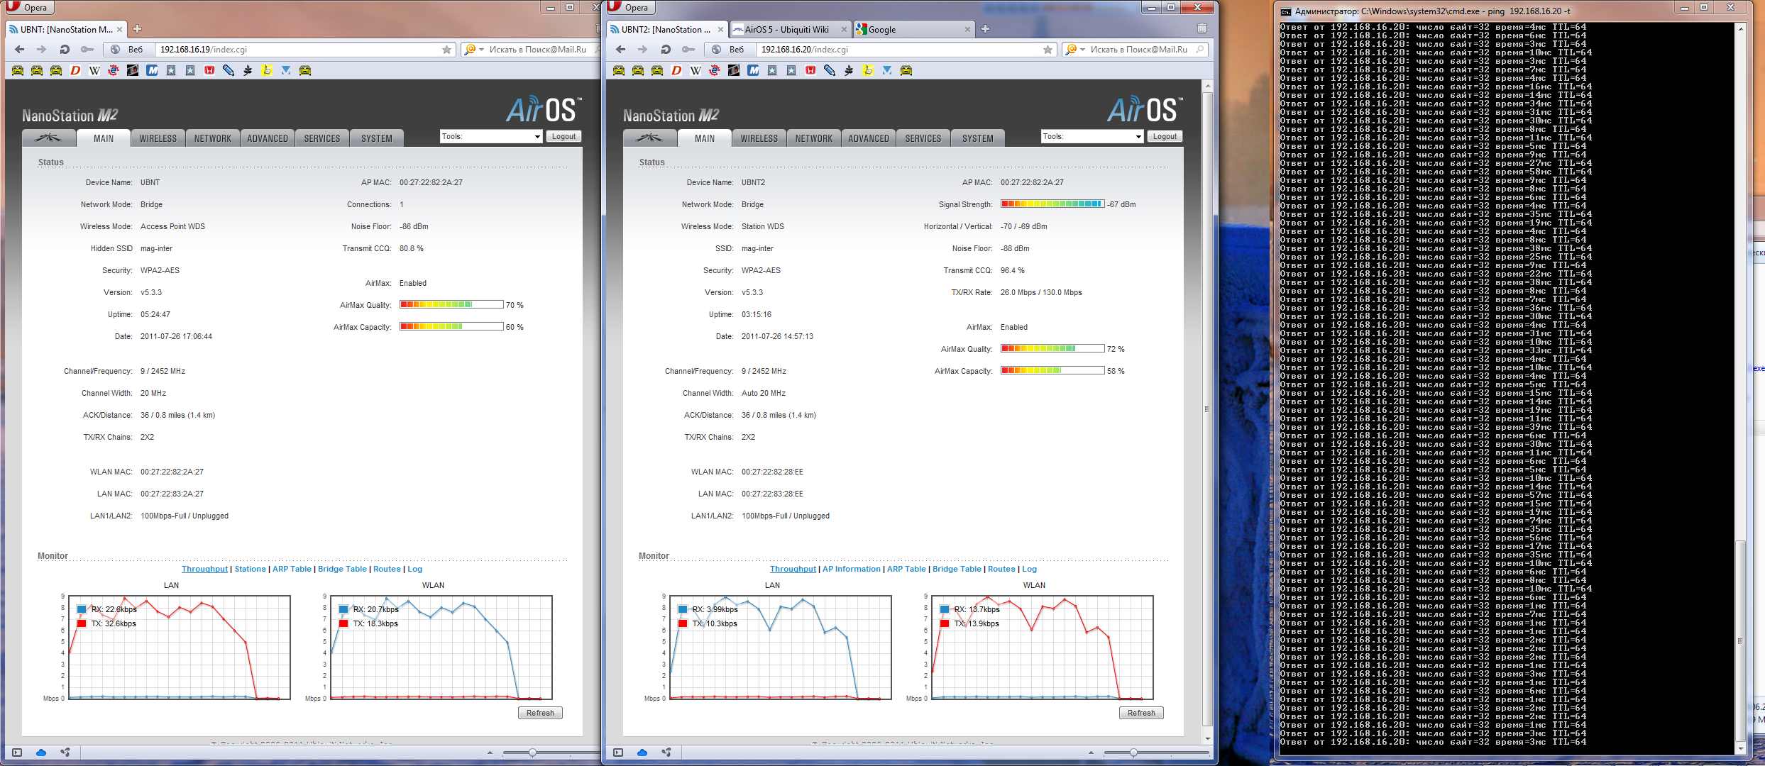
Task: Open the Bridge Table link in the UBNT monitor
Action: pos(342,569)
